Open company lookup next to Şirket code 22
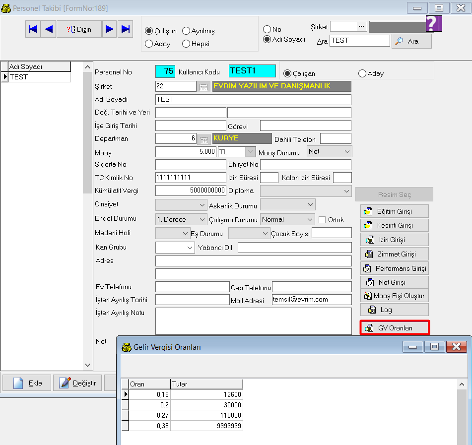Viewport: 472px width, 445px height. (203, 87)
